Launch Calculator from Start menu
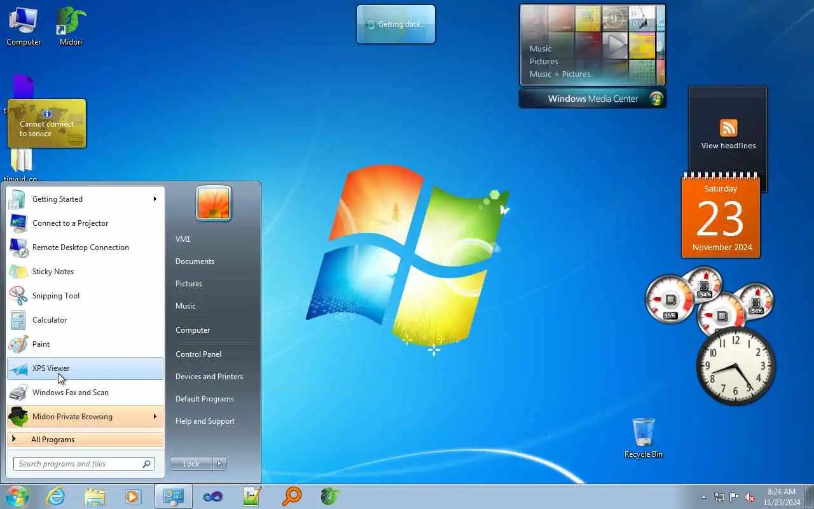 pos(85,320)
